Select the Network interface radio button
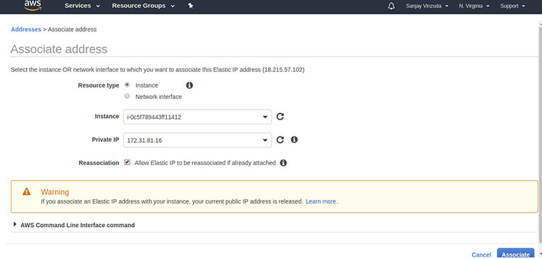The height and width of the screenshot is (259, 542). (x=127, y=96)
